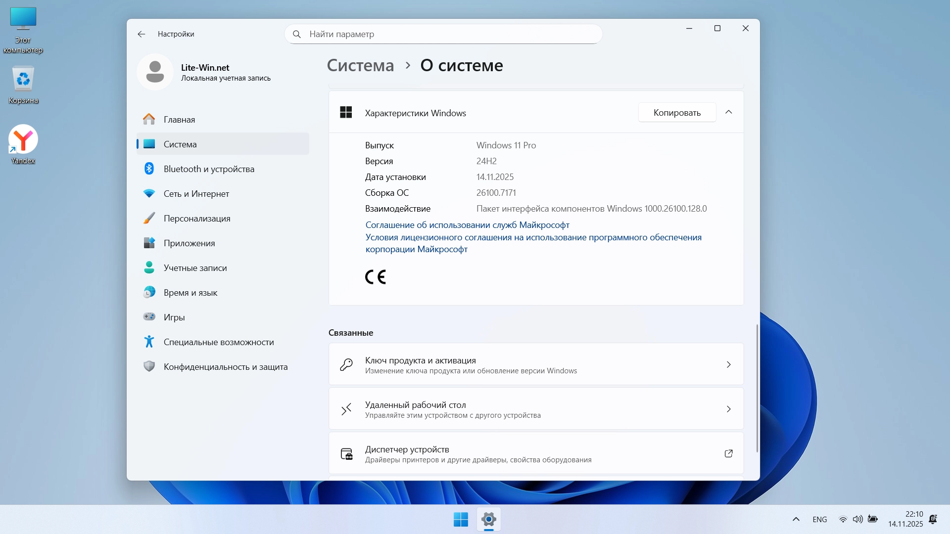The width and height of the screenshot is (950, 534).
Task: Open Удаленный рабочий стол settings
Action: 536,409
